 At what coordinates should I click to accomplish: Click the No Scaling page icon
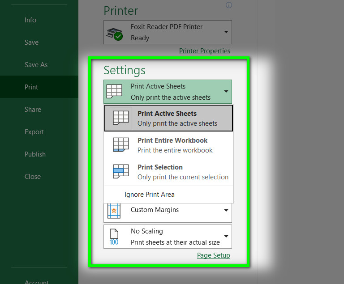click(114, 237)
